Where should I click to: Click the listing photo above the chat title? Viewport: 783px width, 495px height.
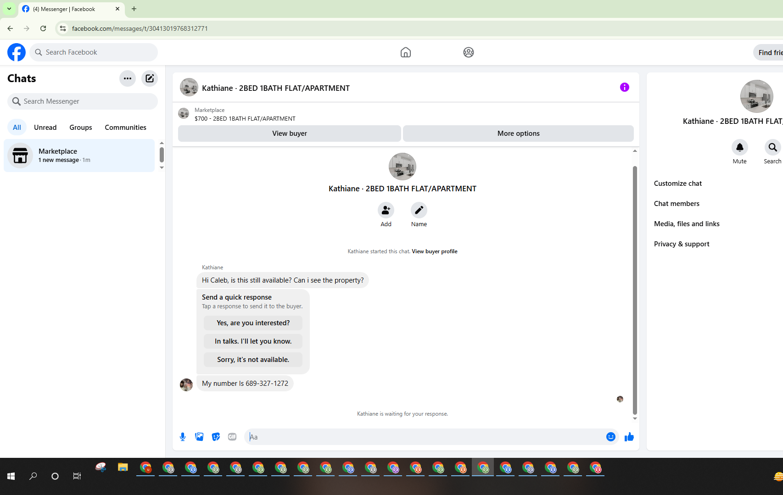[x=403, y=167]
